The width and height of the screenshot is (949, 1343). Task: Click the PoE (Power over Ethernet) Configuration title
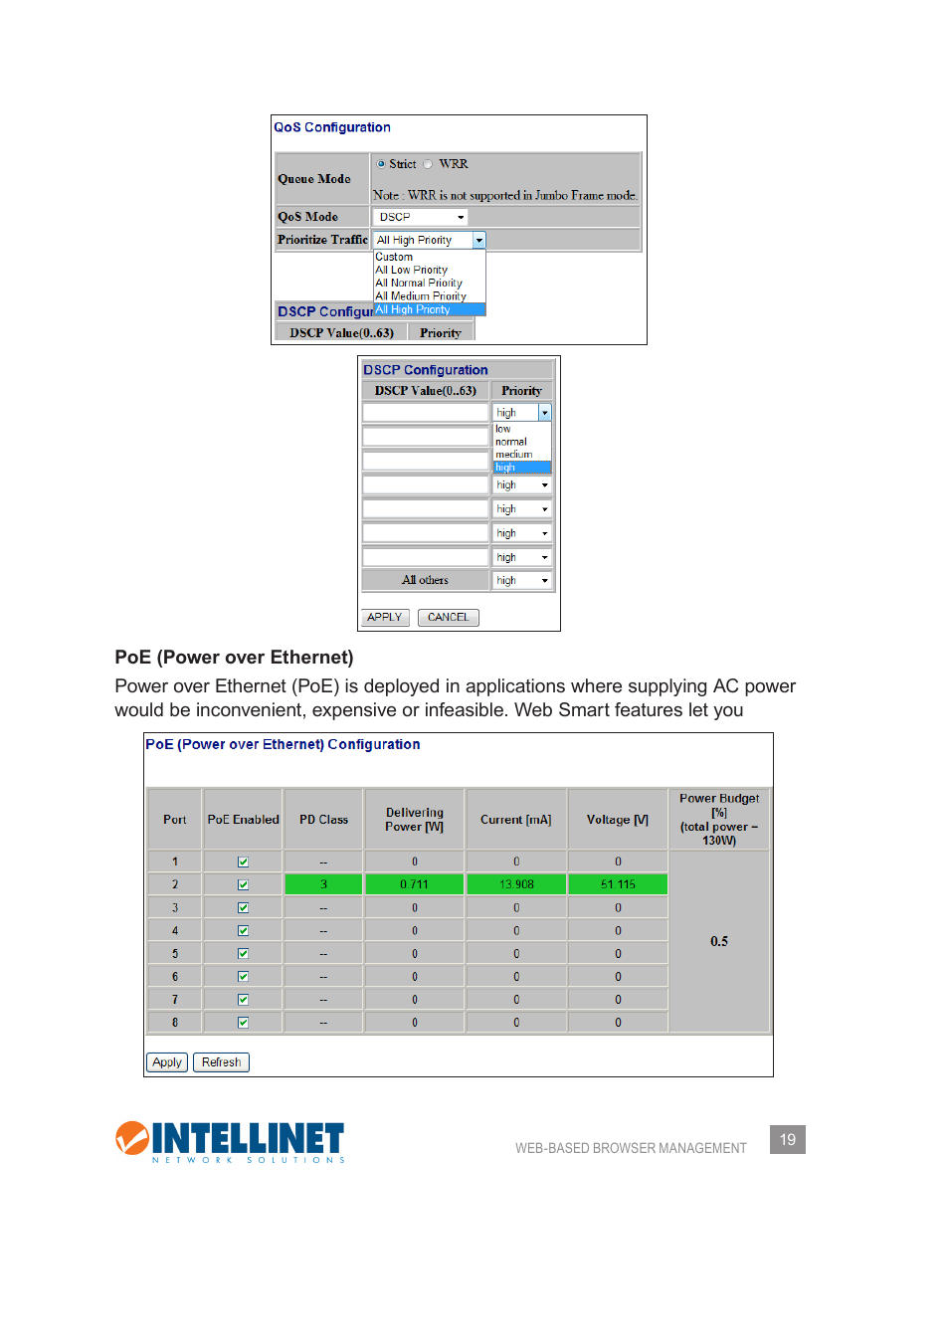283,744
